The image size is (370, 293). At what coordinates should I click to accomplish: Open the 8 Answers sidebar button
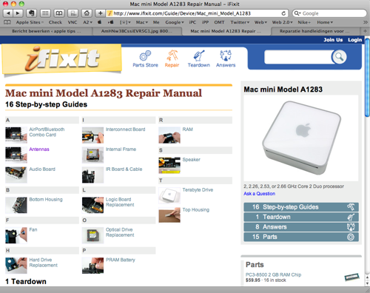click(x=301, y=227)
